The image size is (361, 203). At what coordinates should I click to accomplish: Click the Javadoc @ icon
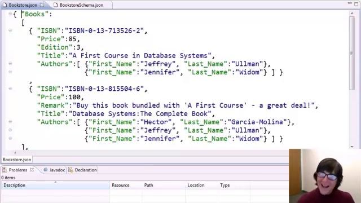click(x=45, y=170)
